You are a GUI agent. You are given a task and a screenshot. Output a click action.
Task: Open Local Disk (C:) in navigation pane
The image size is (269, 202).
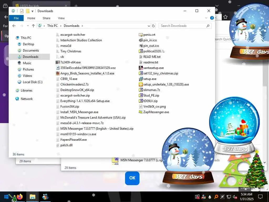(33, 82)
